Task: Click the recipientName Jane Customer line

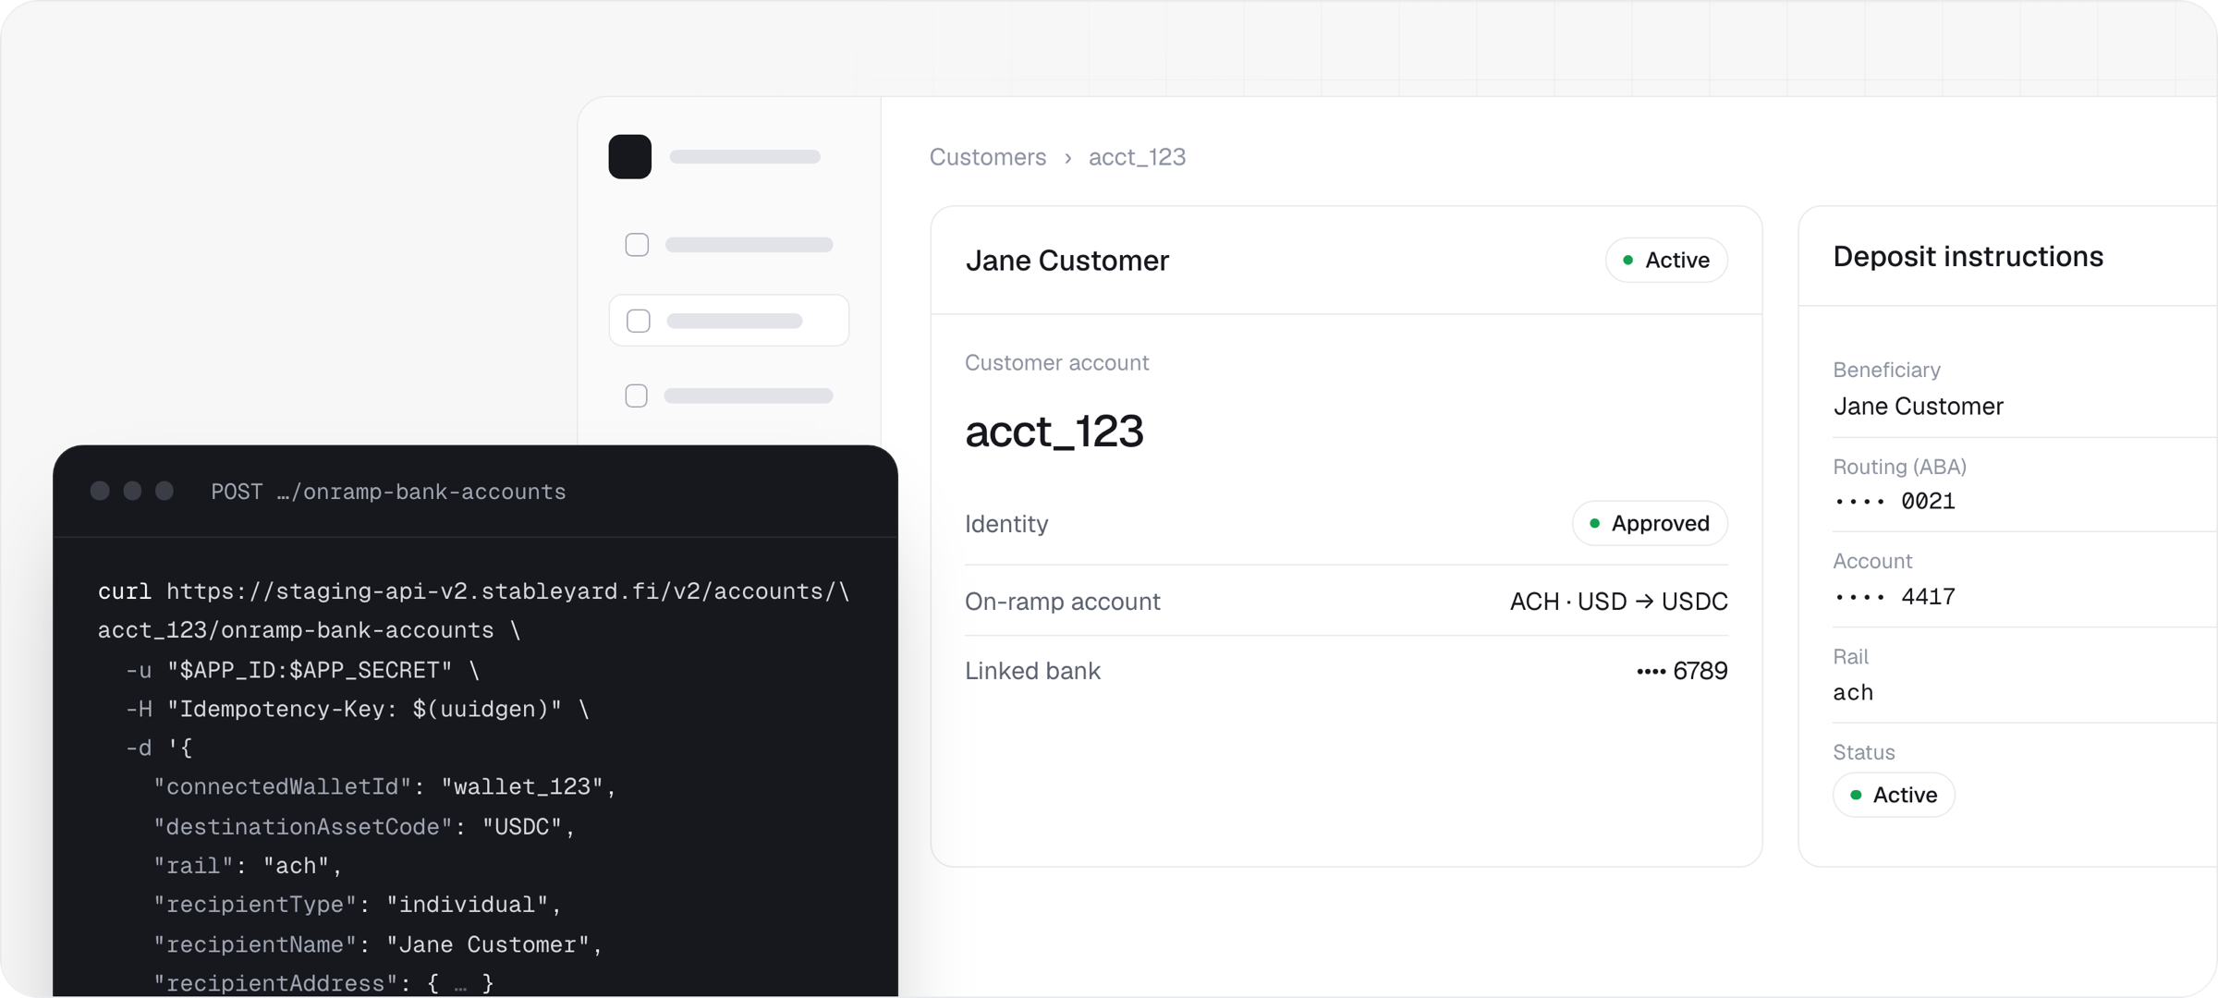Action: (378, 944)
